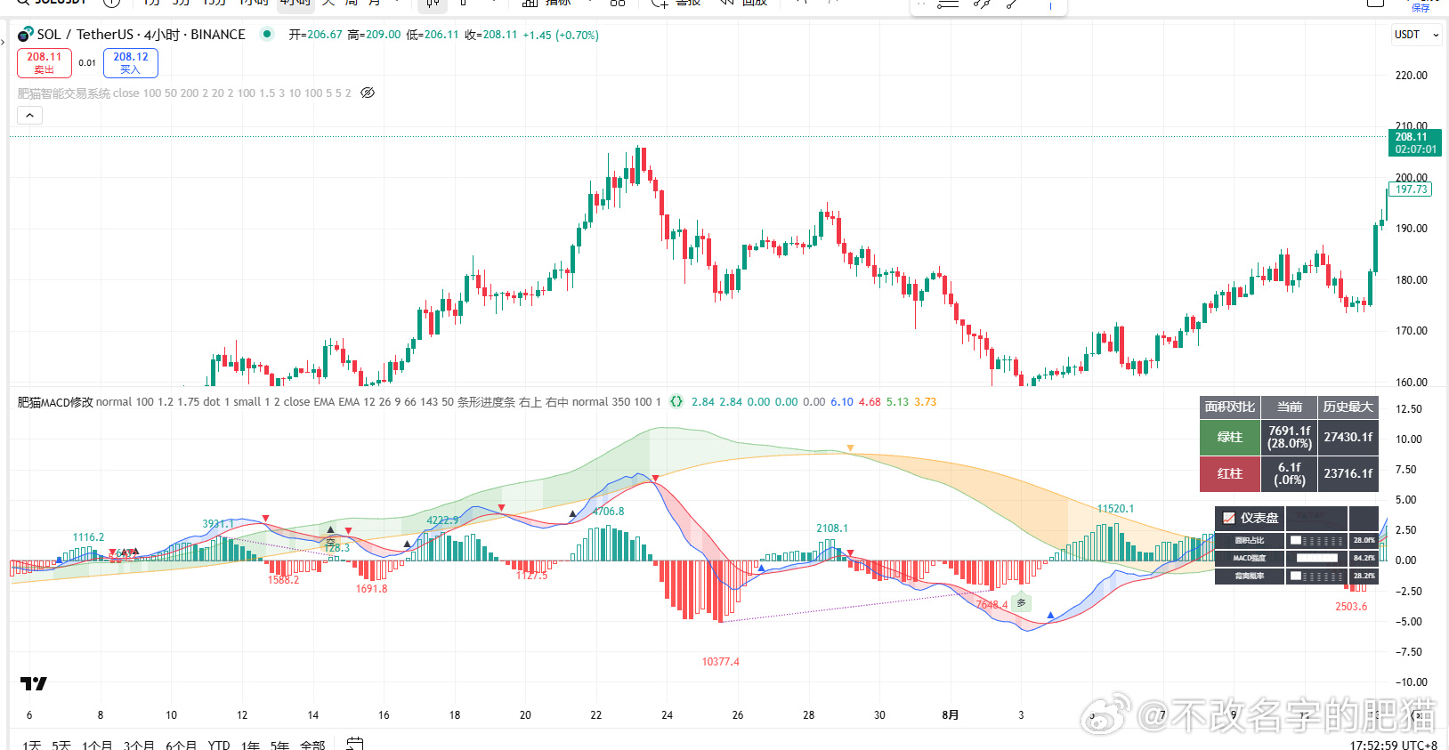Click the 红柱 red color cell

(1230, 473)
